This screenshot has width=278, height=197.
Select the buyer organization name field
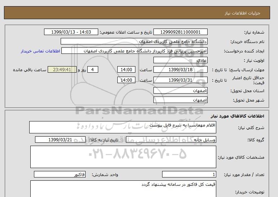coord(134,41)
